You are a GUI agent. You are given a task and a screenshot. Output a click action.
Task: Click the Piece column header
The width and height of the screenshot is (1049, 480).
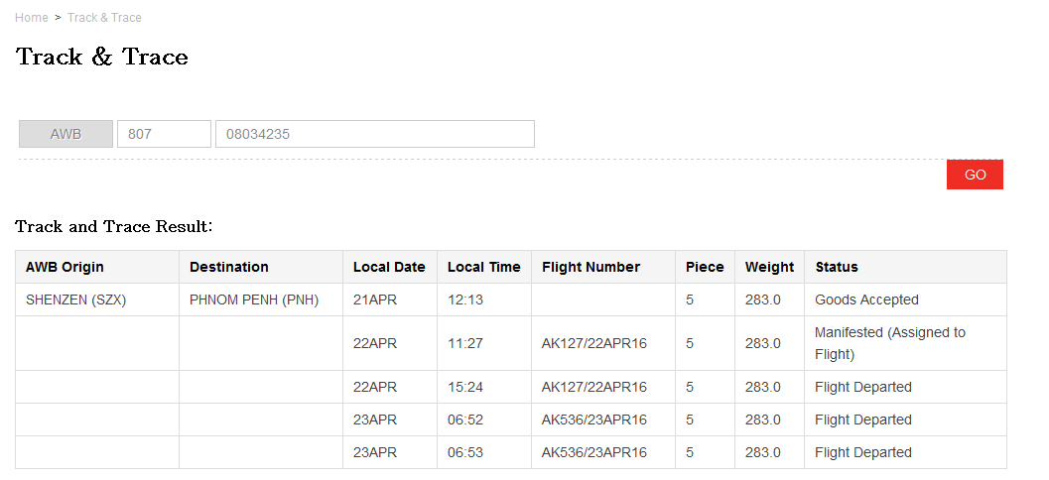(x=706, y=267)
